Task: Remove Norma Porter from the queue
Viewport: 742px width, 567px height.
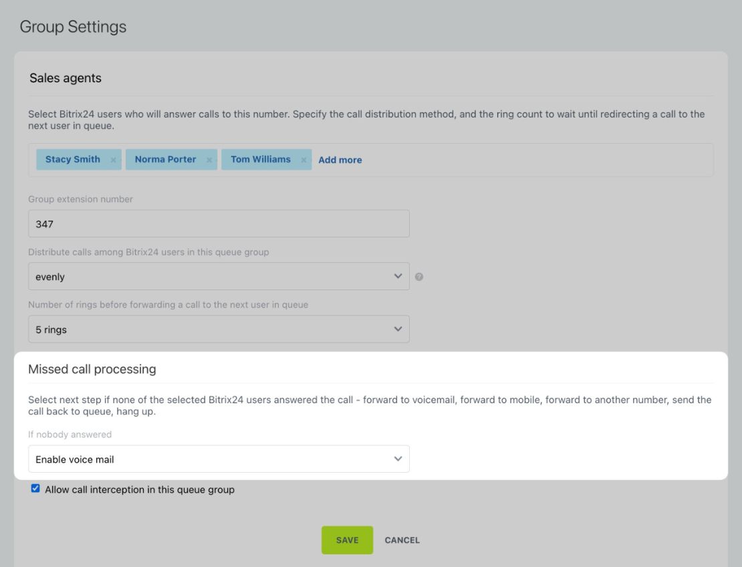Action: [x=209, y=160]
